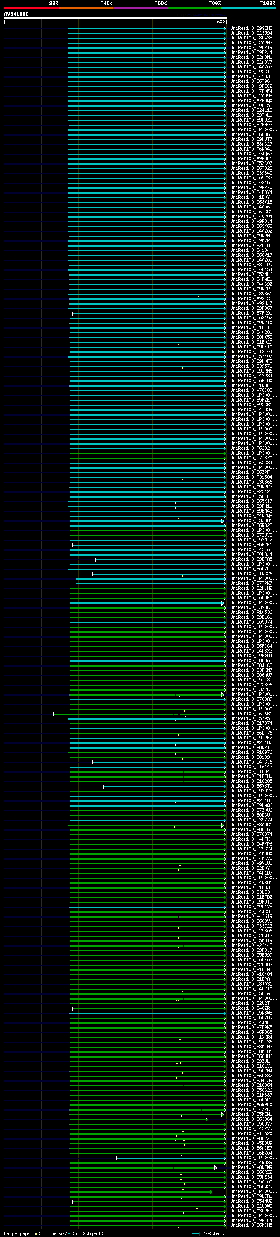The image size is (280, 1237).
Task: Select the UniRef100_Q7ZSZ0 label
Action: 251,458
